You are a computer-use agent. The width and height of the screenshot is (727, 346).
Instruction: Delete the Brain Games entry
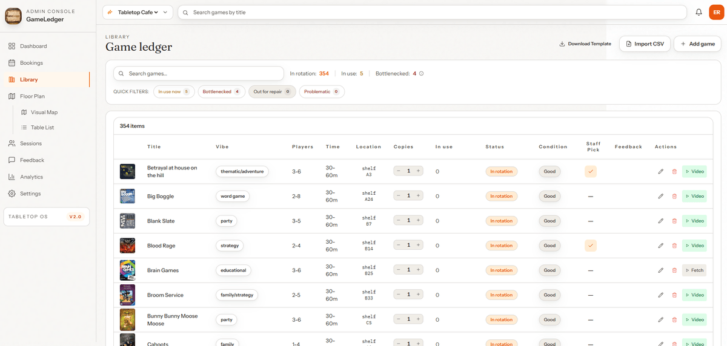point(674,270)
